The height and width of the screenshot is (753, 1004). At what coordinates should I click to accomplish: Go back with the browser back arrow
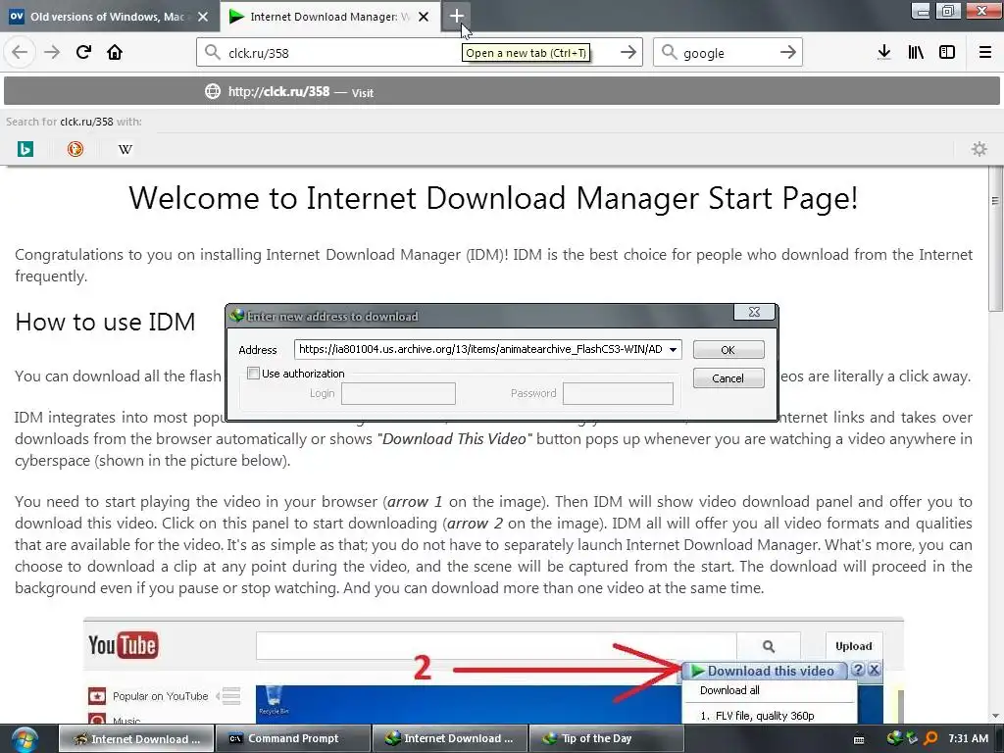[20, 52]
